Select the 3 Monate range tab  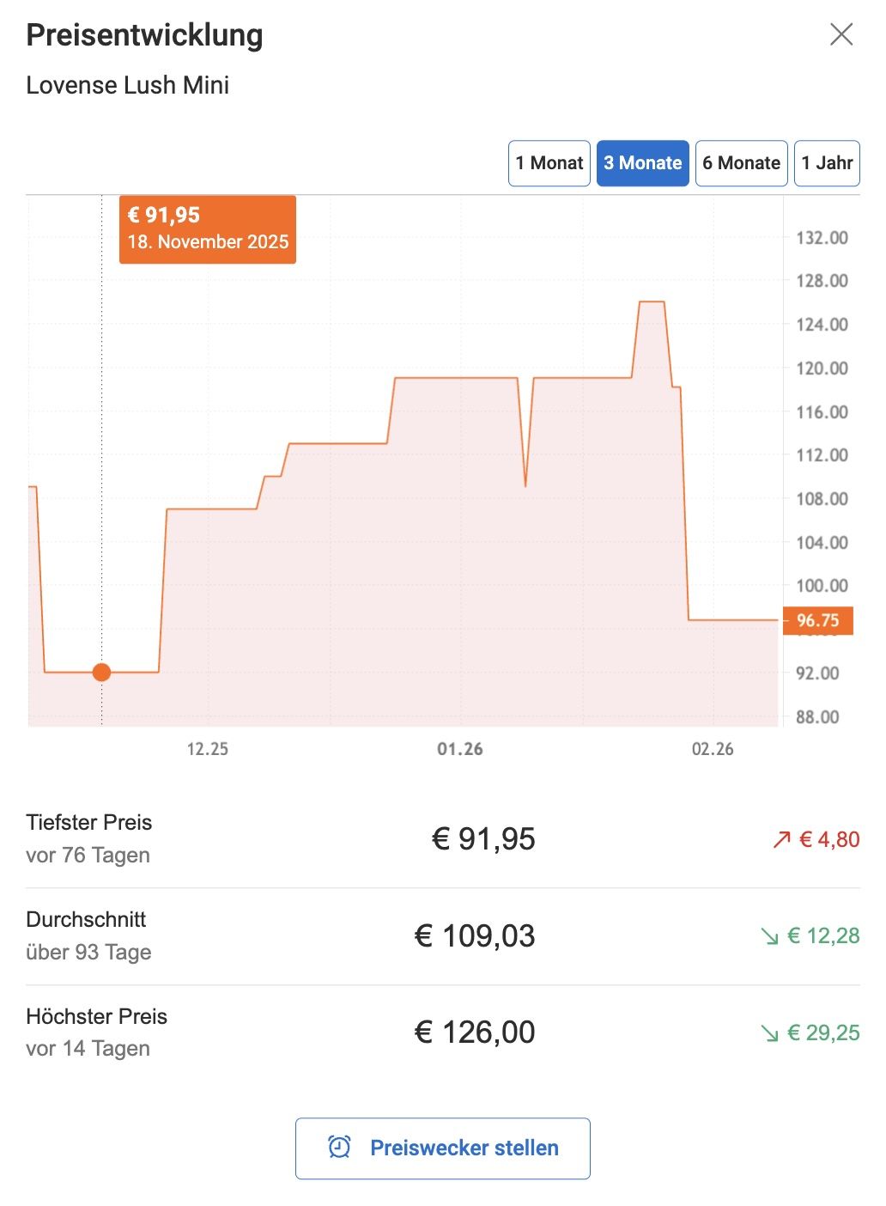coord(642,163)
